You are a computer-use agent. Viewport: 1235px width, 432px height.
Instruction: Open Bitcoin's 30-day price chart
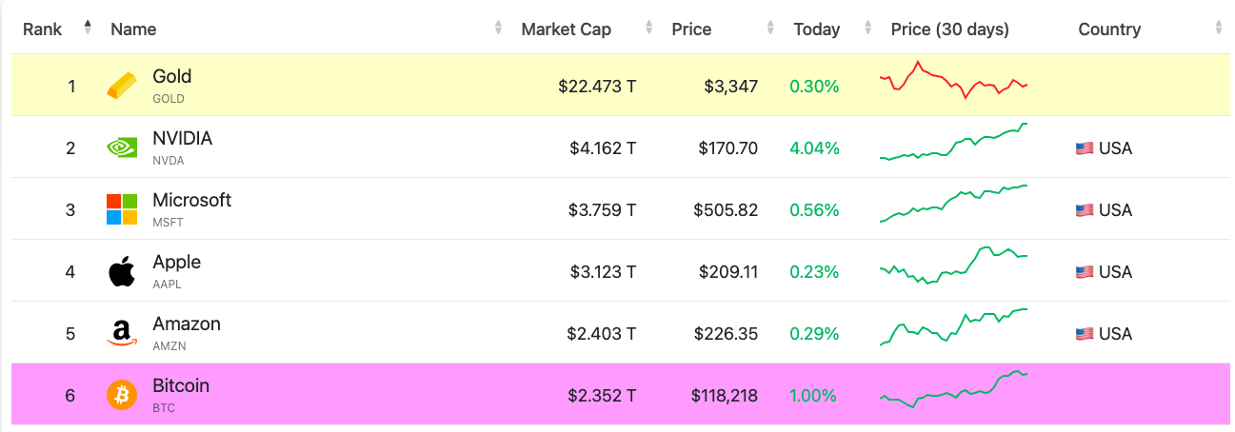pos(954,389)
